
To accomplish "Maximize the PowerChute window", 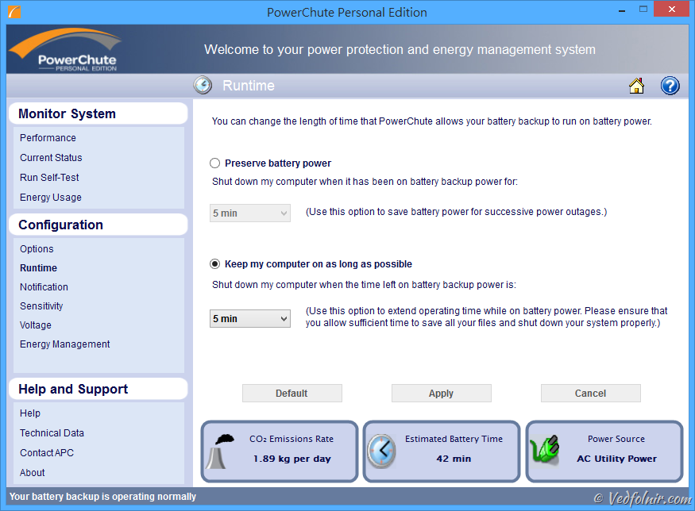I will pyautogui.click(x=643, y=10).
